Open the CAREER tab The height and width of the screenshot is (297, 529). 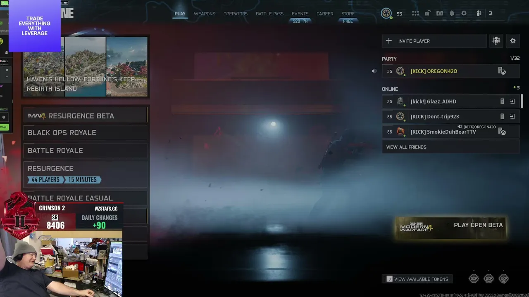(325, 14)
